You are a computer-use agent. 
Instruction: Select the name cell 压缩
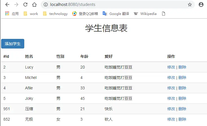click(29, 109)
